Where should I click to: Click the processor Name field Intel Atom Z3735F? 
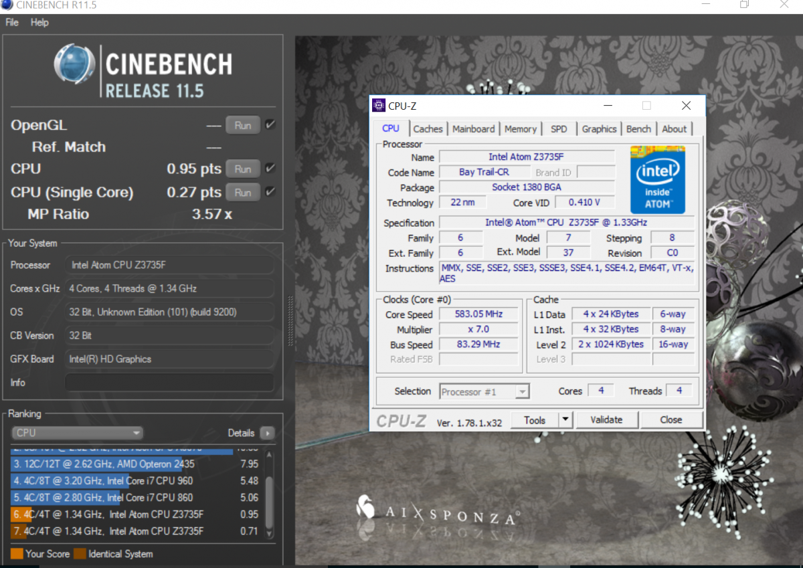527,157
